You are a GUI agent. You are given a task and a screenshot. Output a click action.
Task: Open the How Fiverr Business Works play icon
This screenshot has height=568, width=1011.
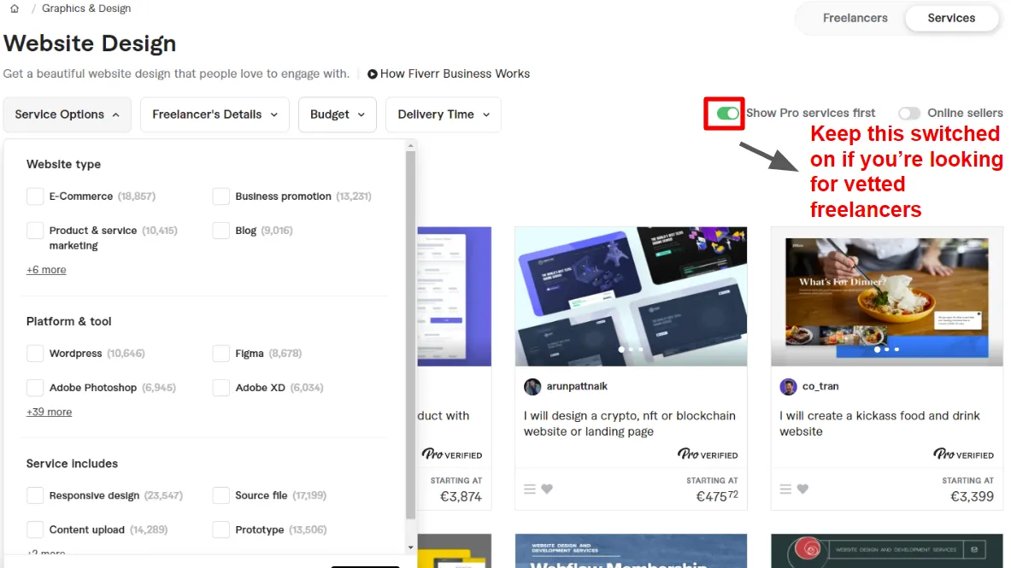[x=372, y=74]
